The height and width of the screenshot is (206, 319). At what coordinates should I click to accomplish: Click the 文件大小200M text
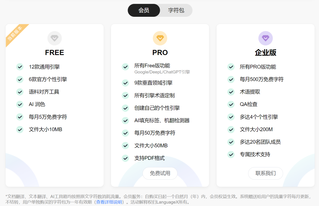256,129
